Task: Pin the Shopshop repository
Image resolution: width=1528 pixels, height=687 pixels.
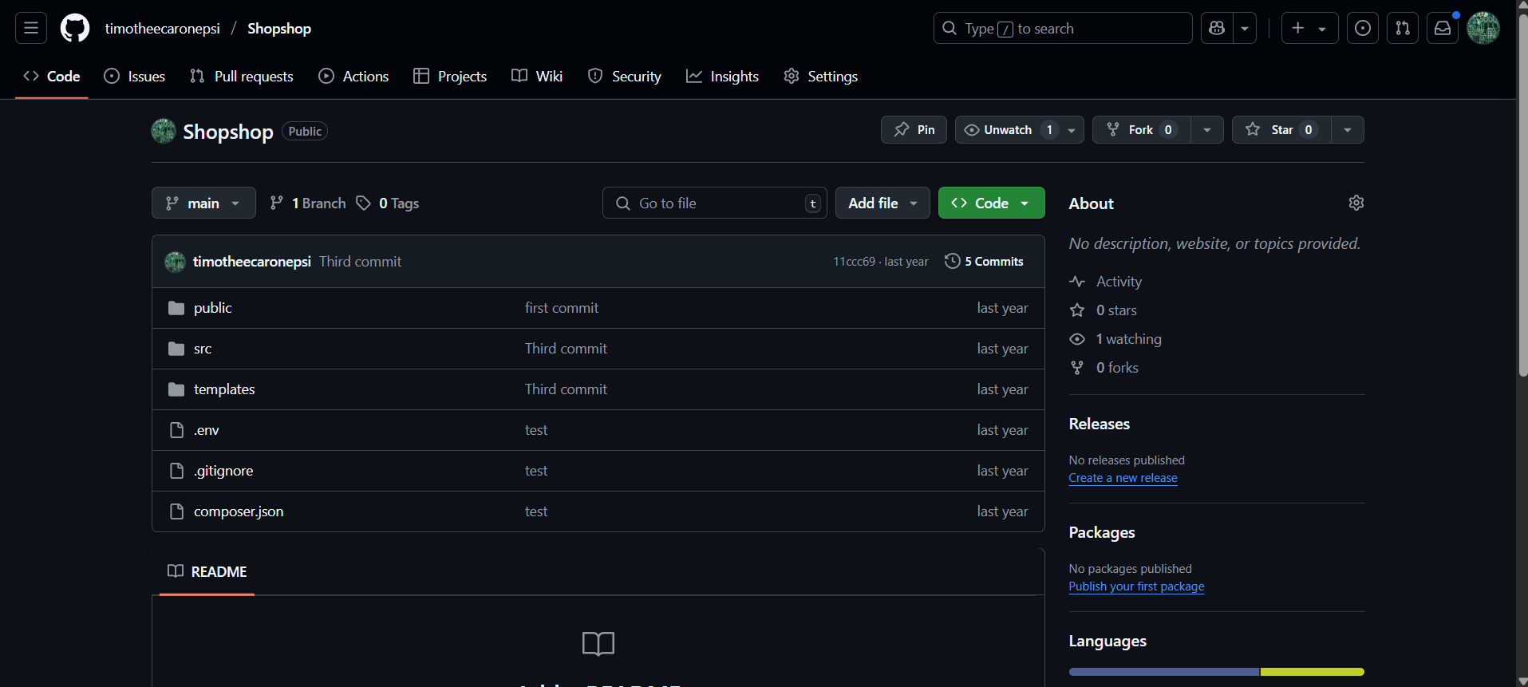Action: point(914,130)
